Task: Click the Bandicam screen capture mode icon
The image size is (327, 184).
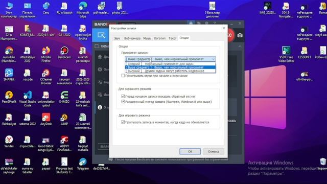Action: [101, 35]
